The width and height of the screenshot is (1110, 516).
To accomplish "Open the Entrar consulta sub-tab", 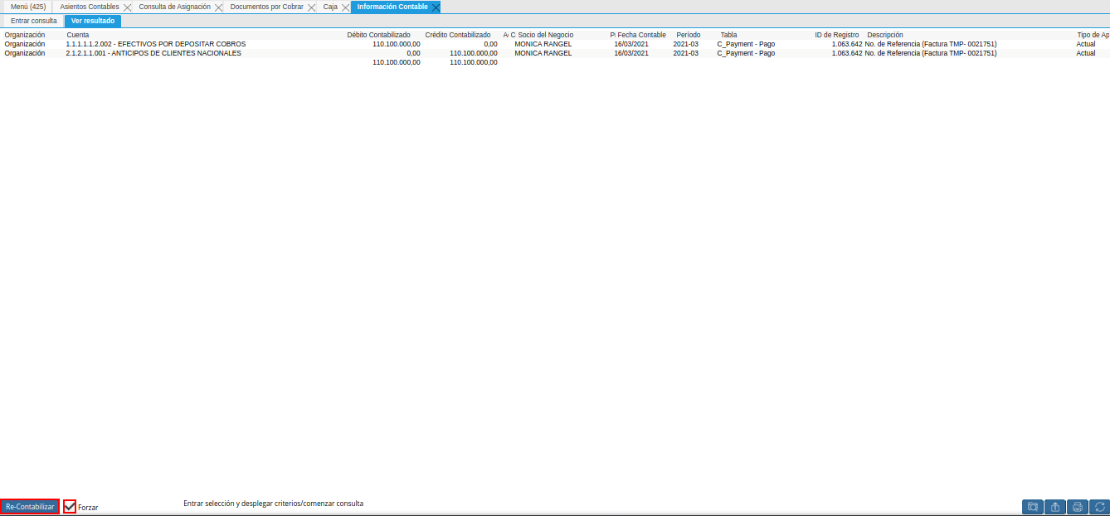I will click(34, 21).
